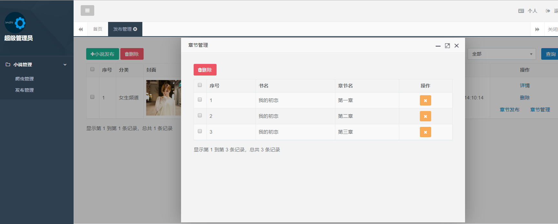Check the checkbox for chapter row 2
The height and width of the screenshot is (224, 558).
pyautogui.click(x=200, y=116)
